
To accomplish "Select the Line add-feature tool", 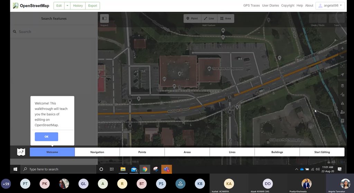I will coord(209,19).
